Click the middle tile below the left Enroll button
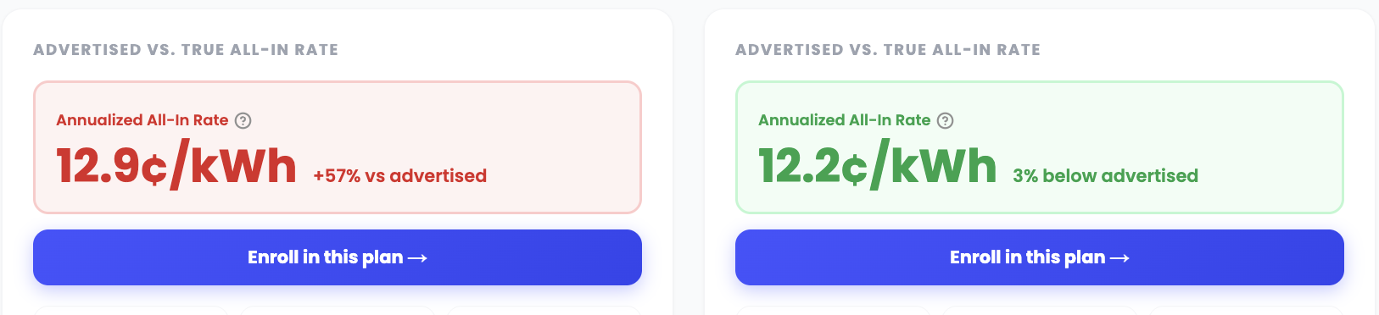 (338, 311)
